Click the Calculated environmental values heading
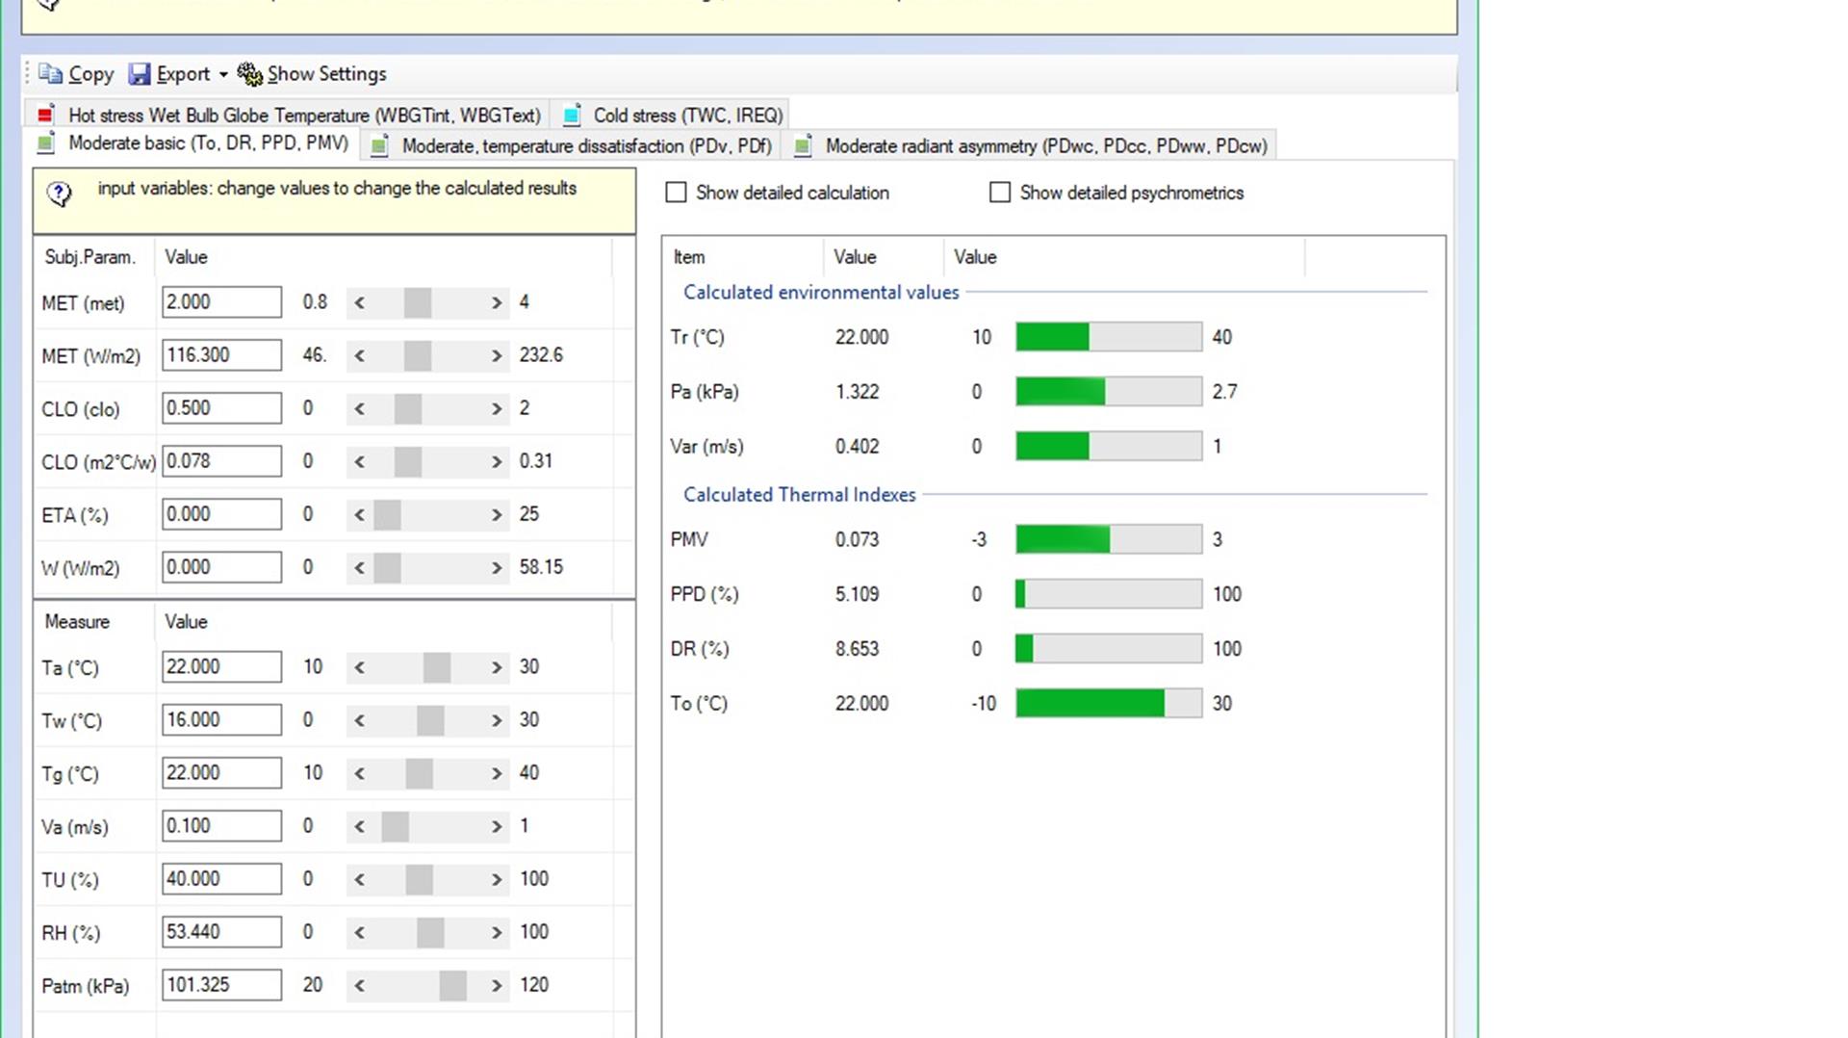The height and width of the screenshot is (1038, 1848). 821,293
